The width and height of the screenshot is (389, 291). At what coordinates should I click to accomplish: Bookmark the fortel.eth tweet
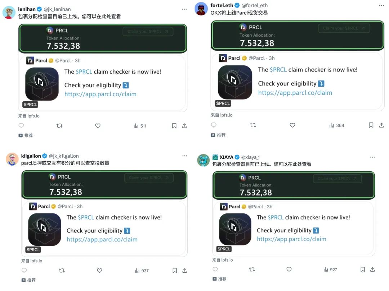click(371, 125)
